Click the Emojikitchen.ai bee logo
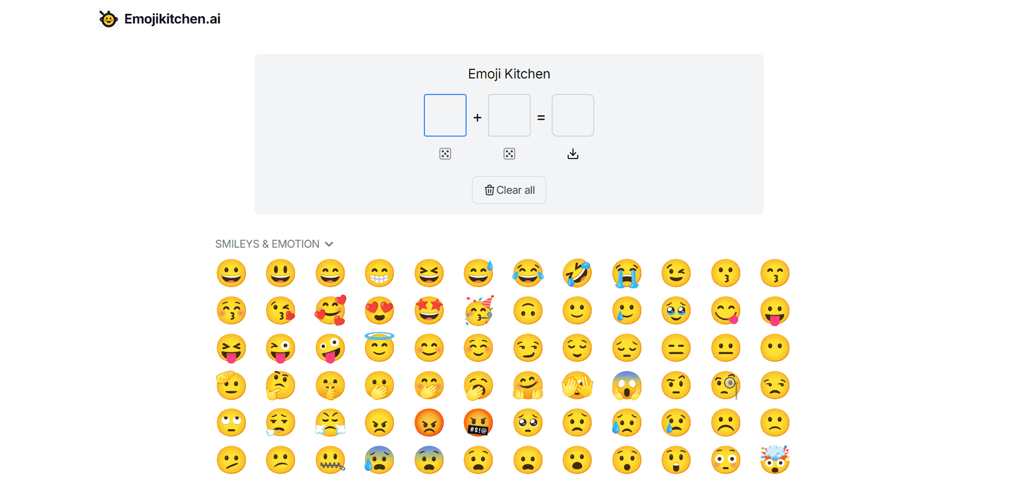Image resolution: width=1015 pixels, height=482 pixels. pyautogui.click(x=109, y=18)
